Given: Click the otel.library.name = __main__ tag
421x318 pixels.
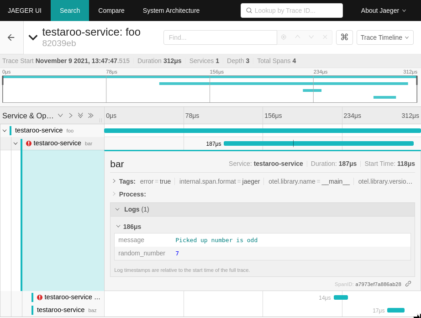Looking at the screenshot, I should pos(309,181).
